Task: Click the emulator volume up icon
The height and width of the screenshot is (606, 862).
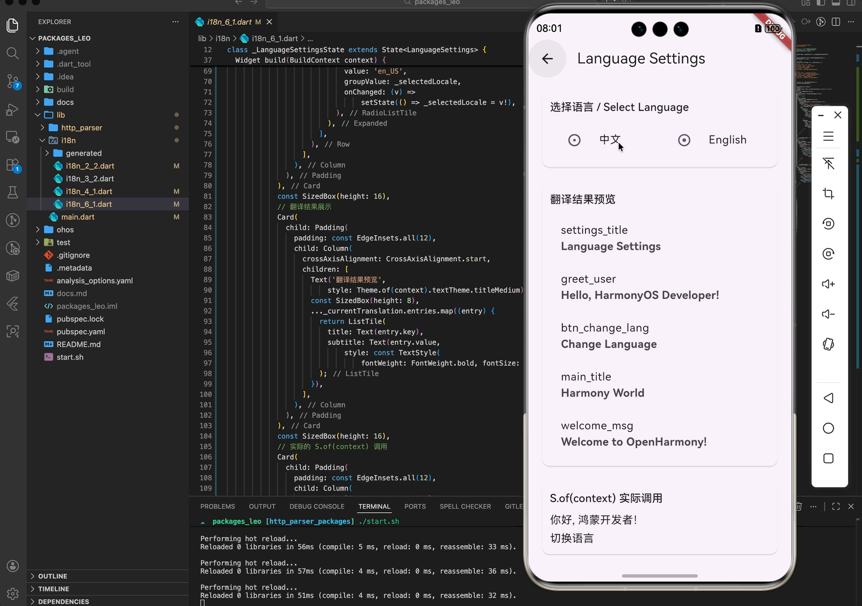Action: (828, 284)
